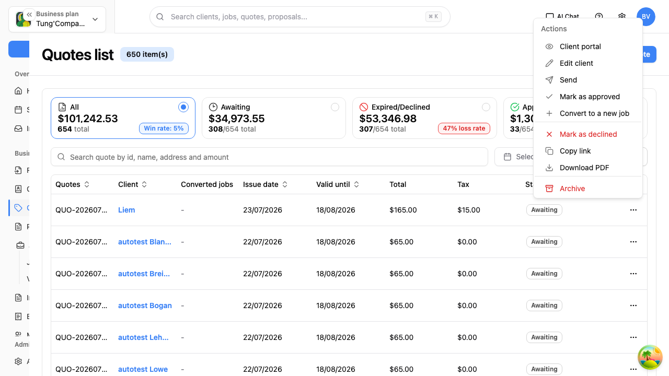Click the contact card icon in the sidebar

click(18, 189)
